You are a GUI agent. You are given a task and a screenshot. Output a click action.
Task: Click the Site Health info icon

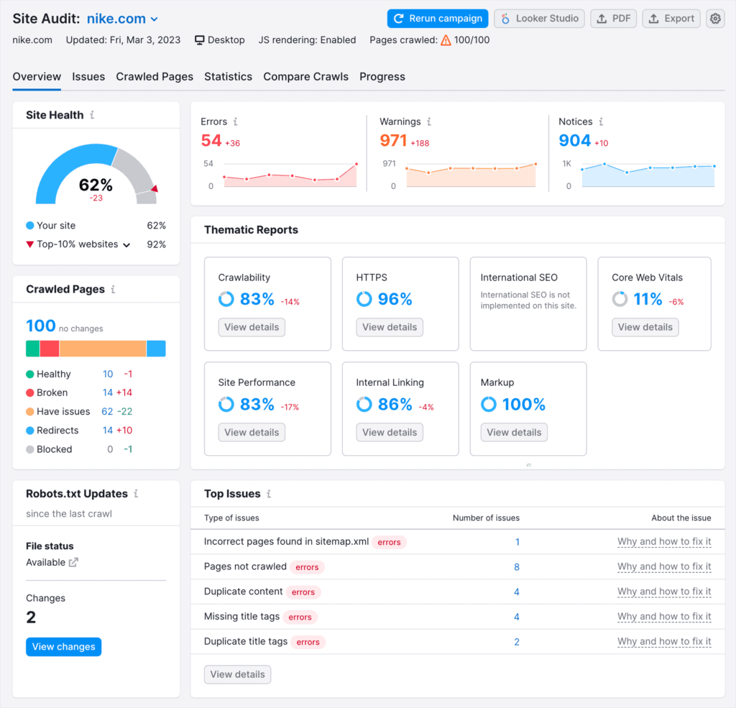point(92,115)
